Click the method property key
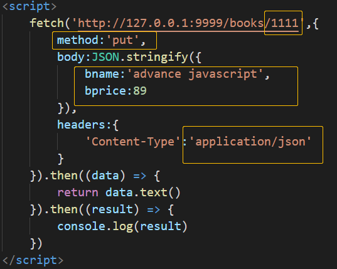 pos(78,40)
